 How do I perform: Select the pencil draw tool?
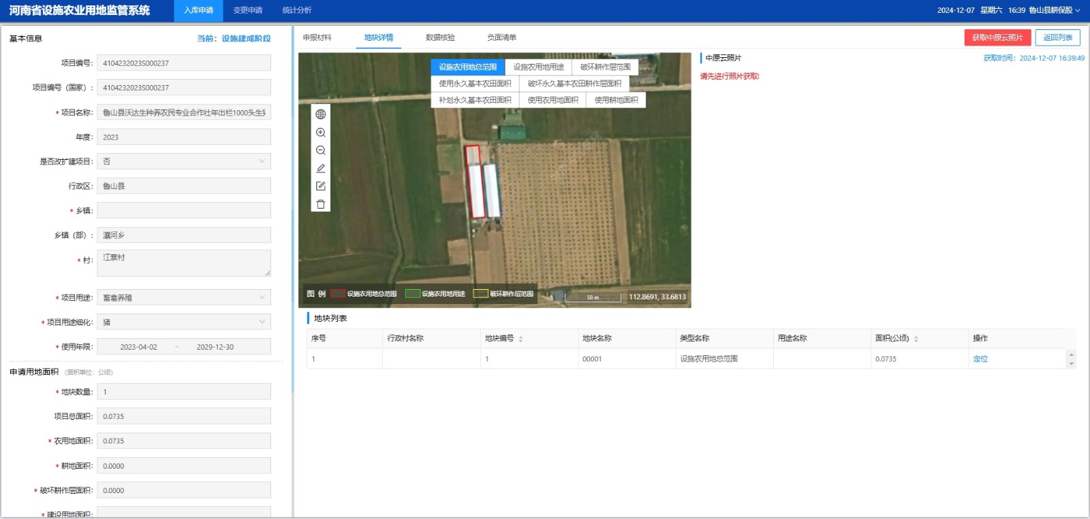(x=321, y=168)
